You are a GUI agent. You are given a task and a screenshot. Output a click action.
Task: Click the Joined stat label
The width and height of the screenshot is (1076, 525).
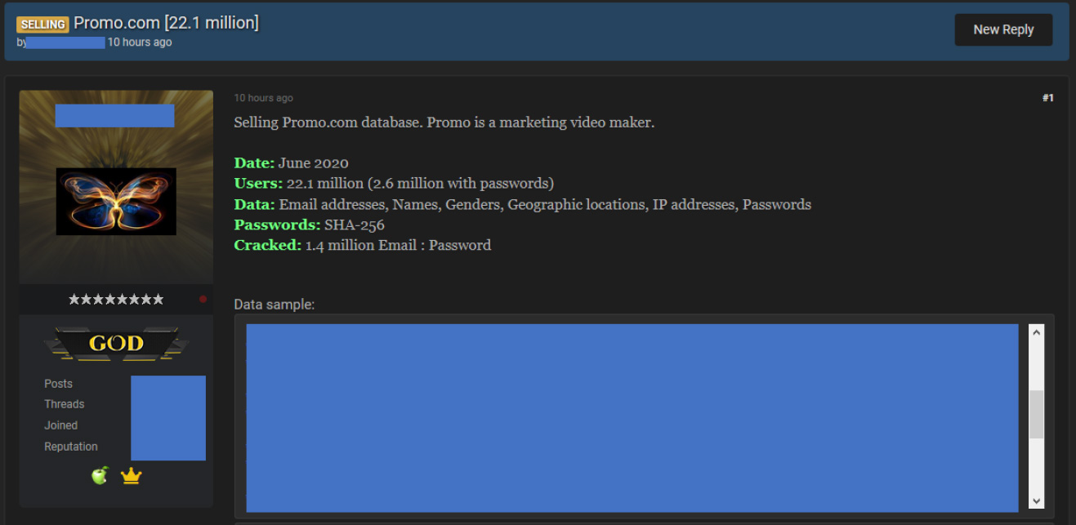pyautogui.click(x=60, y=425)
